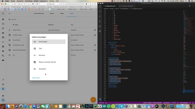Open developer tools hammer icon in sidebar
This screenshot has width=195, height=109.
[3, 80]
